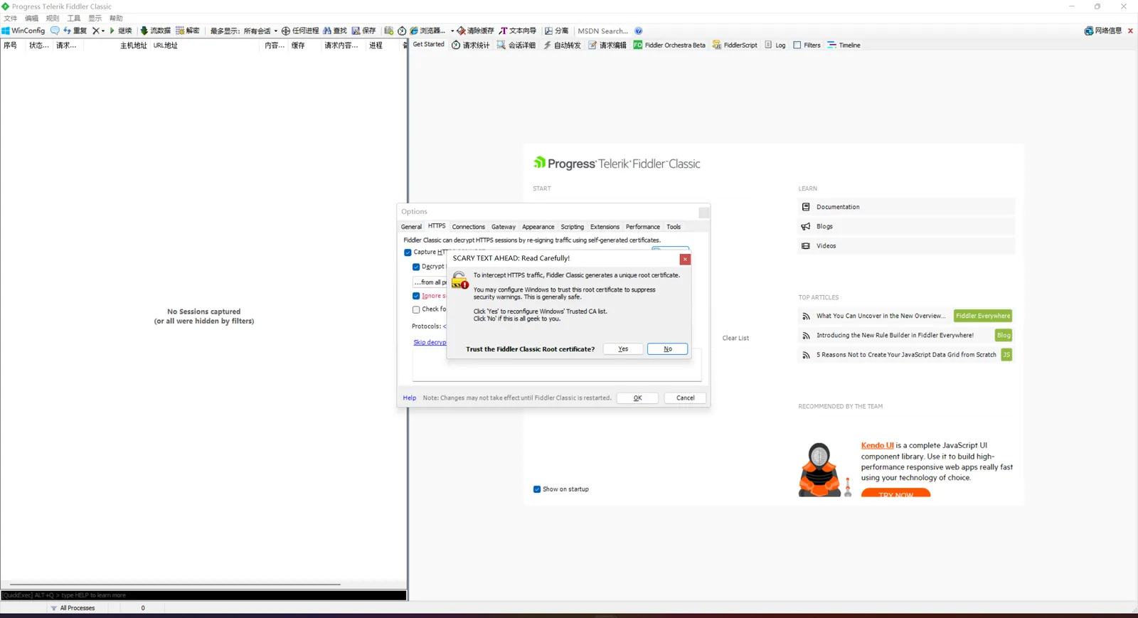Viewport: 1138px width, 618px height.
Task: Switch to the General tab in Options
Action: tap(411, 227)
